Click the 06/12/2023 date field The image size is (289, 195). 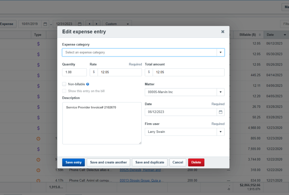(x=181, y=112)
